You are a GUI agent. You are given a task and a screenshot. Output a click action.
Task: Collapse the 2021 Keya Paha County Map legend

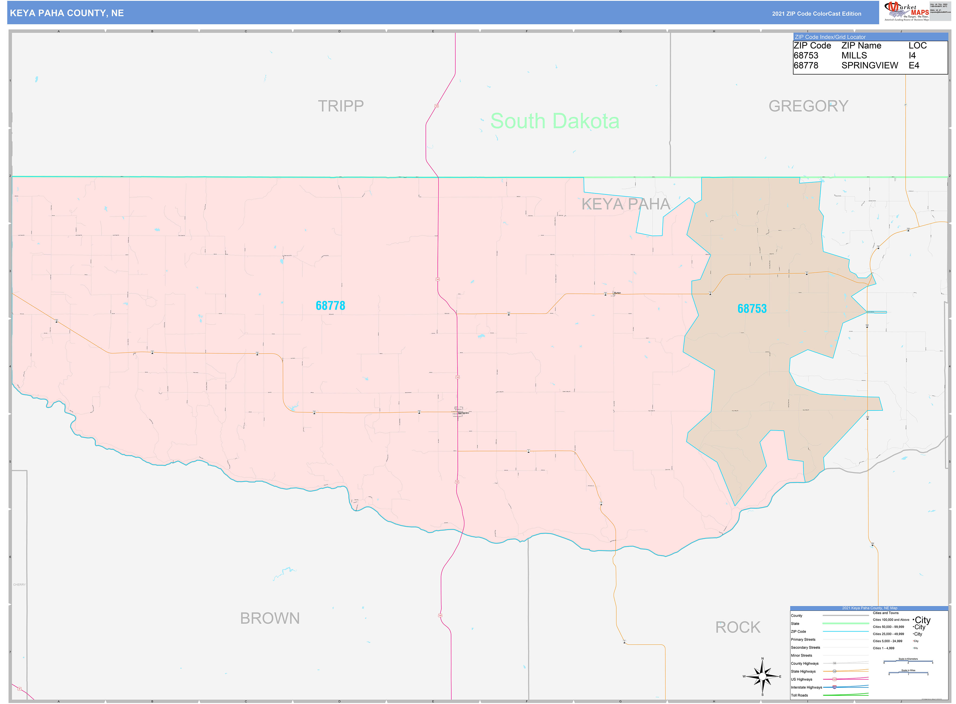pyautogui.click(x=870, y=608)
